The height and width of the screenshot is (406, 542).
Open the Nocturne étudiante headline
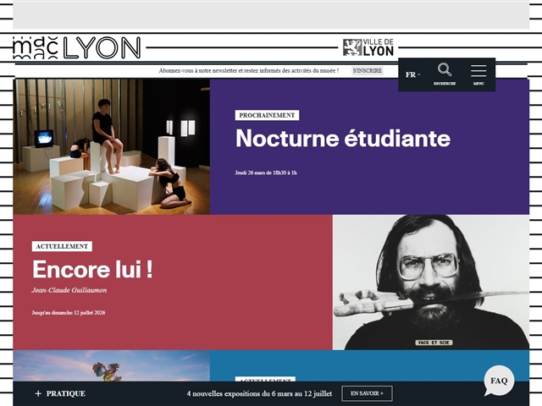pos(342,139)
